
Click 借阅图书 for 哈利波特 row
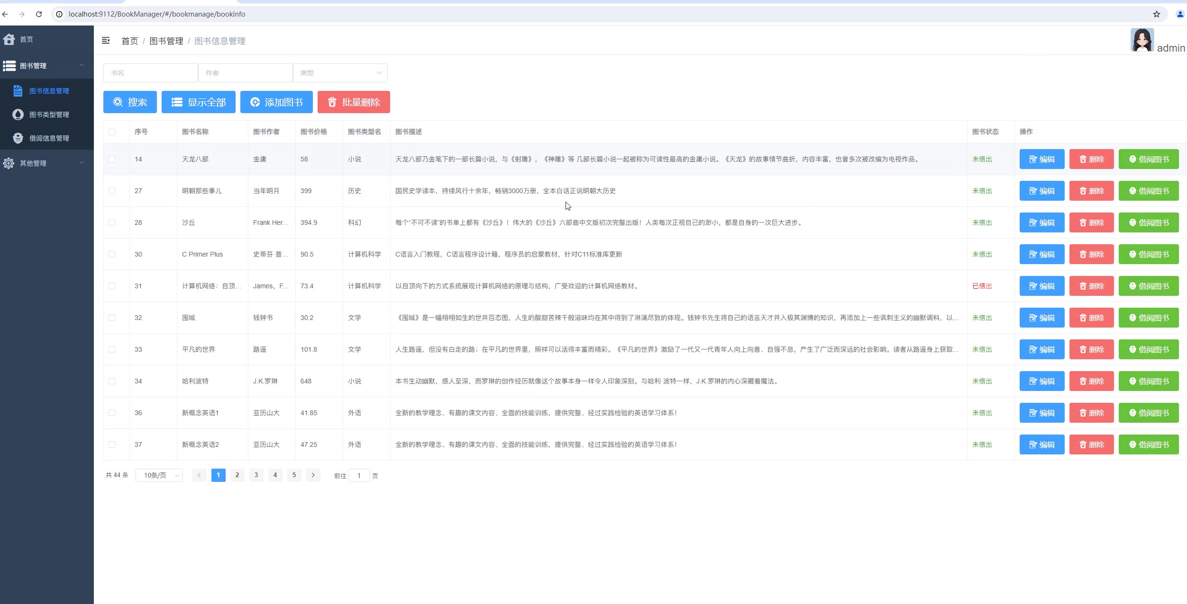[x=1148, y=382]
